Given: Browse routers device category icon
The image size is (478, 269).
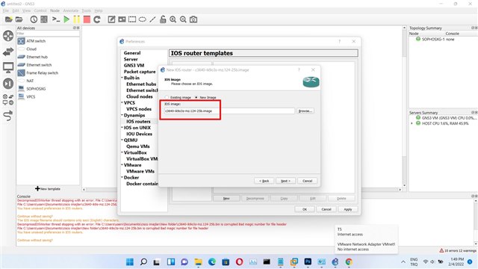Looking at the screenshot, I should pyautogui.click(x=8, y=36).
